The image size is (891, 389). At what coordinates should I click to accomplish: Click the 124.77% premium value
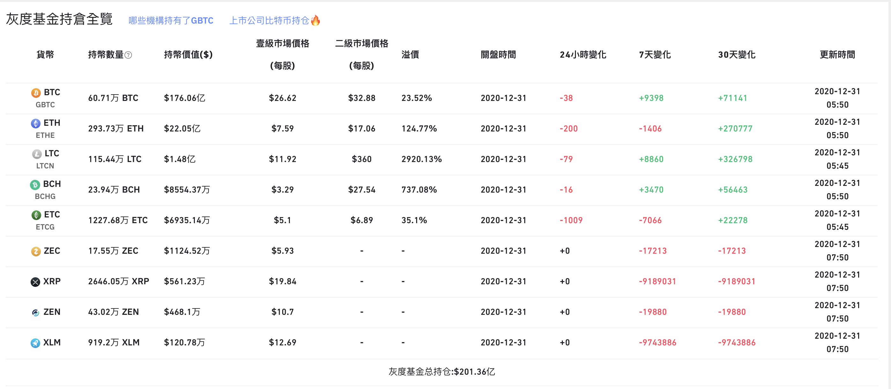(419, 129)
